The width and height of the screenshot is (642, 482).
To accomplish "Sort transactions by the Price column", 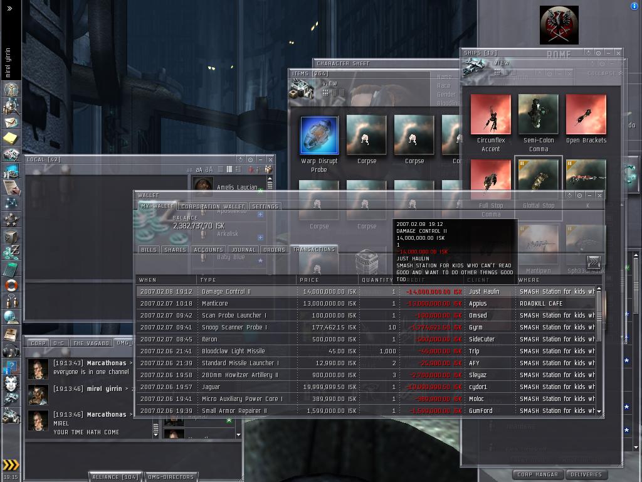I will [x=327, y=279].
